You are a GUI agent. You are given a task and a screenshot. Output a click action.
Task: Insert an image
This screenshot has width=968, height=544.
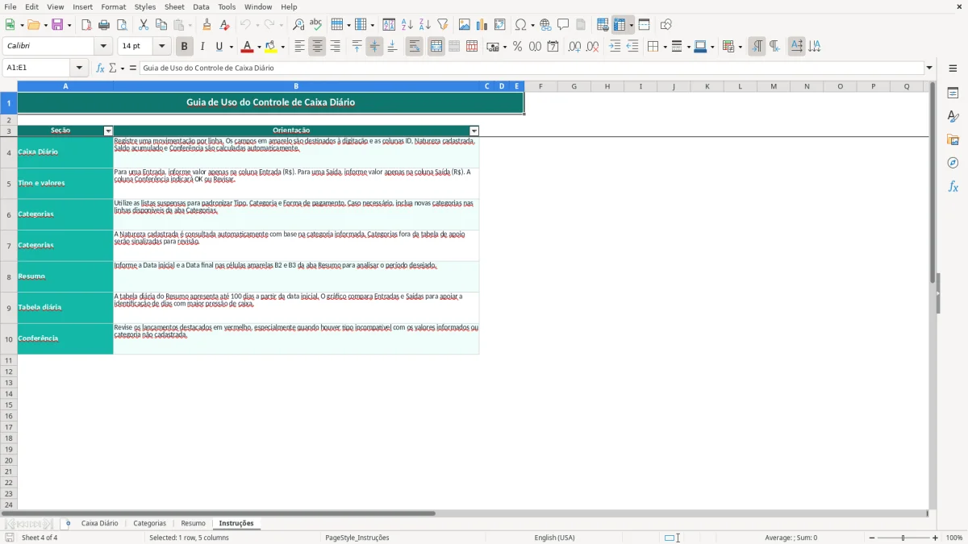coord(465,25)
